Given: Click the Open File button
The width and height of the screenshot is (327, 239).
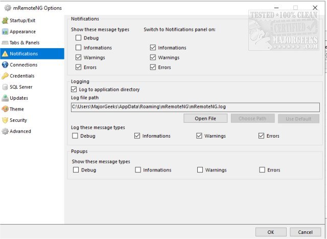Looking at the screenshot, I should (205, 118).
